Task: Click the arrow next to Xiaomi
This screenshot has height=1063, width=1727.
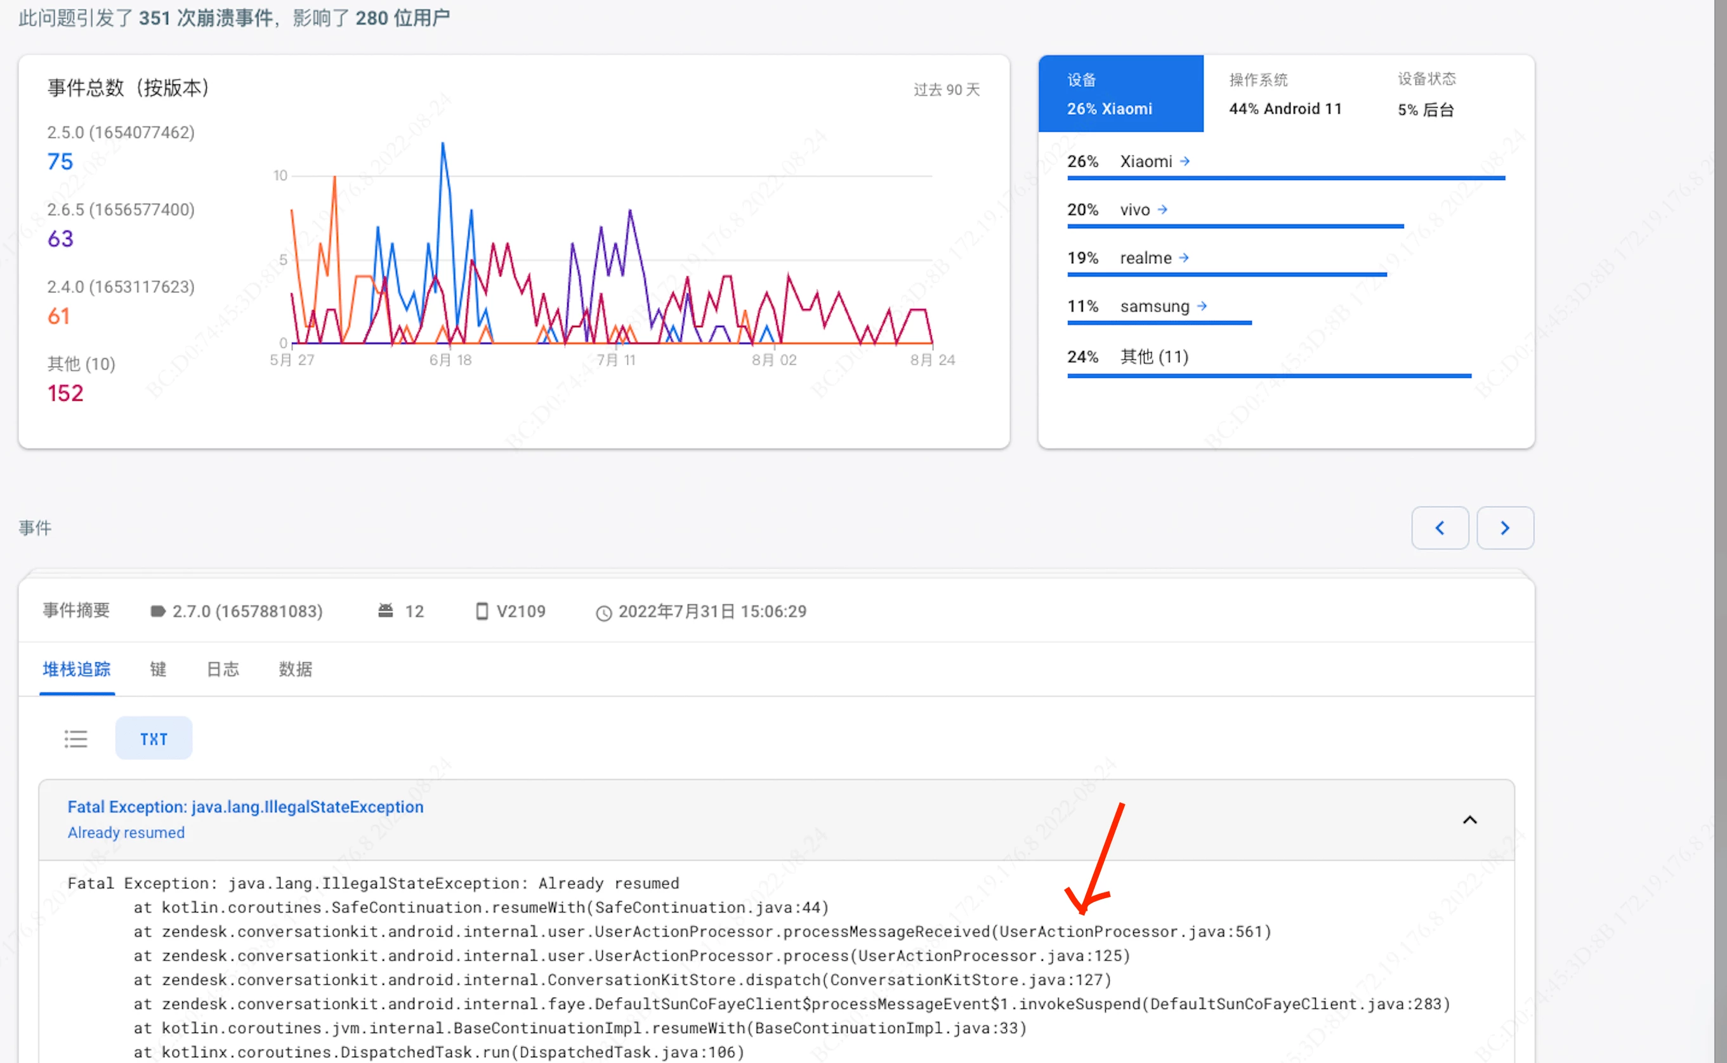Action: click(1185, 161)
